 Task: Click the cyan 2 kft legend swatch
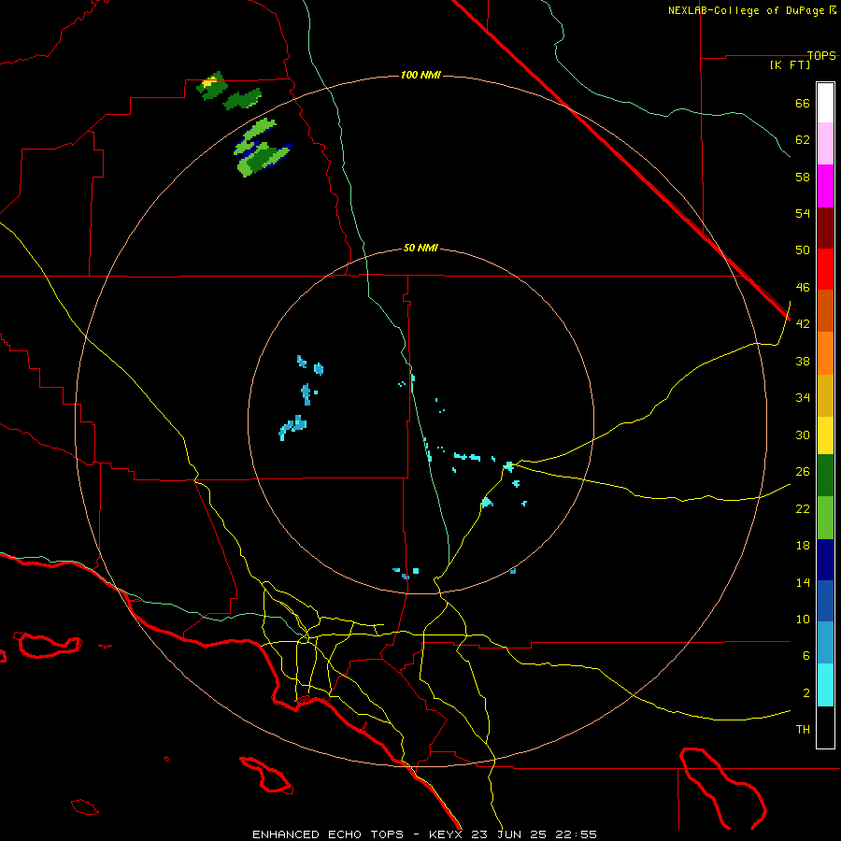pyautogui.click(x=825, y=685)
